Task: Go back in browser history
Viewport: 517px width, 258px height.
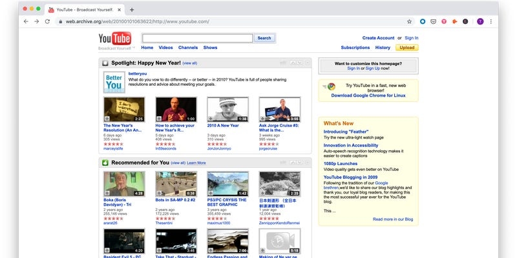Action: tap(26, 21)
